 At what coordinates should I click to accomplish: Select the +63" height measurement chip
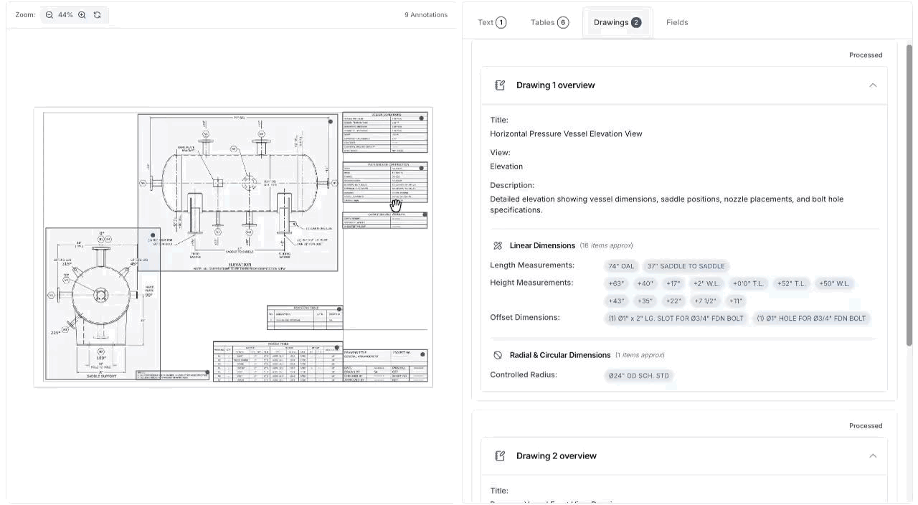click(617, 283)
